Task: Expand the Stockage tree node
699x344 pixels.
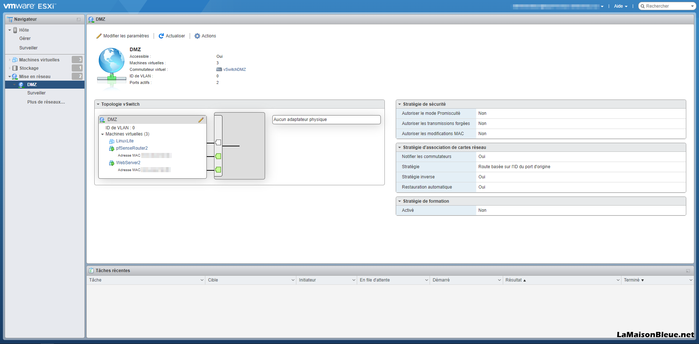Action: (9, 68)
